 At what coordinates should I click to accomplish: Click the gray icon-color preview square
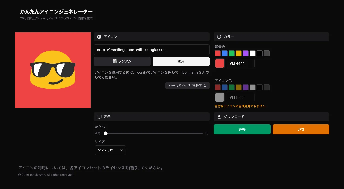click(x=219, y=97)
